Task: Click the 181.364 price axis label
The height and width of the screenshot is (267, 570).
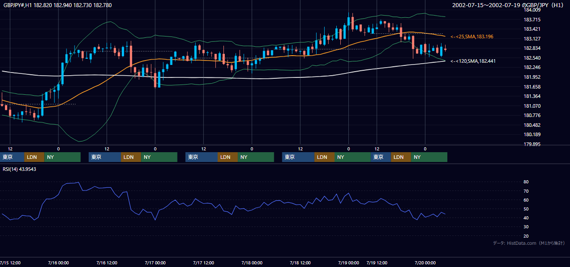Action: pos(532,96)
